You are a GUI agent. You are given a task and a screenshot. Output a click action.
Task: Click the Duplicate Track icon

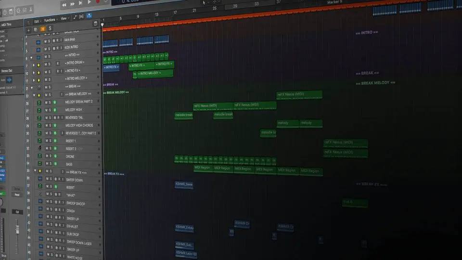point(35,29)
